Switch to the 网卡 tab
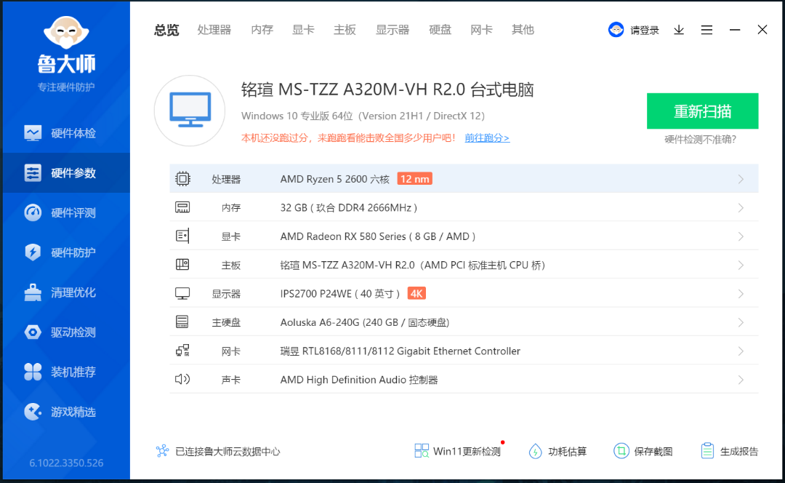This screenshot has height=483, width=785. coord(482,30)
